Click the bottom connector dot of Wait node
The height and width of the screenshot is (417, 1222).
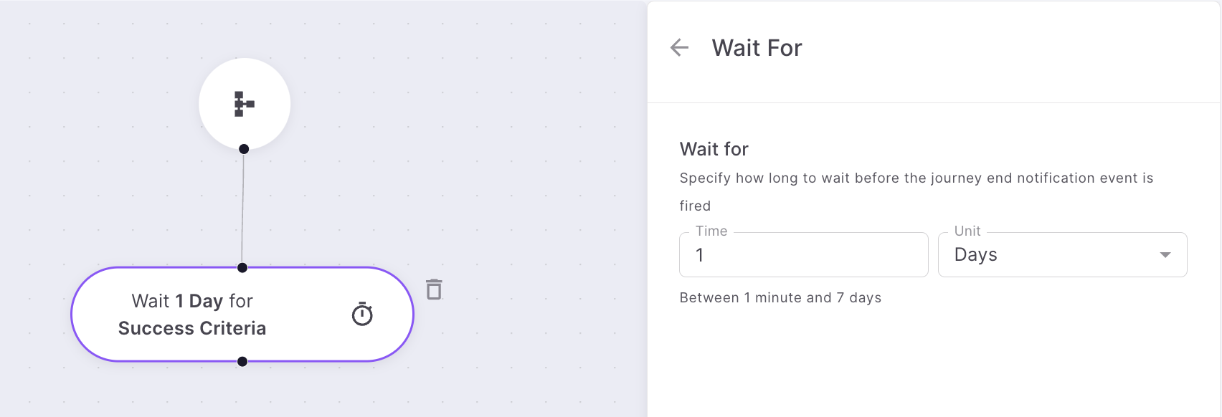pos(242,362)
